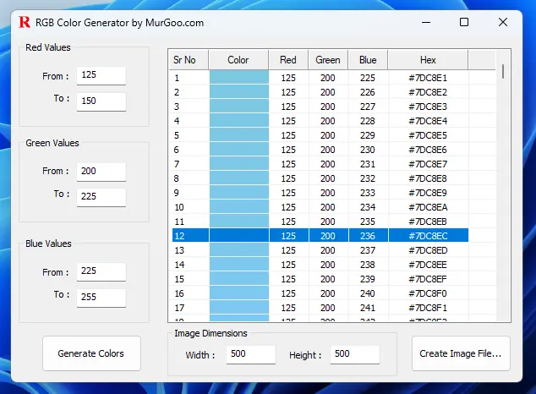Click the Blue column header
The height and width of the screenshot is (394, 536).
(368, 60)
